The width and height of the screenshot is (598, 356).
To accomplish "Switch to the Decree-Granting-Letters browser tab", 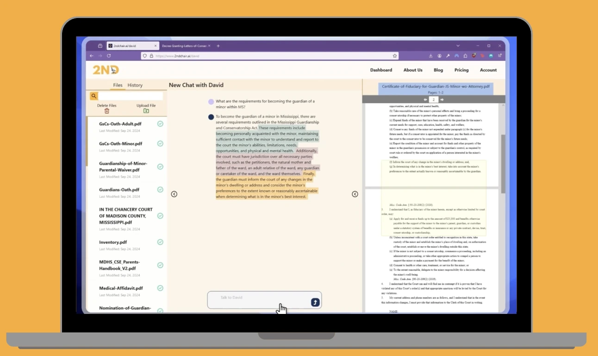I will (x=186, y=46).
